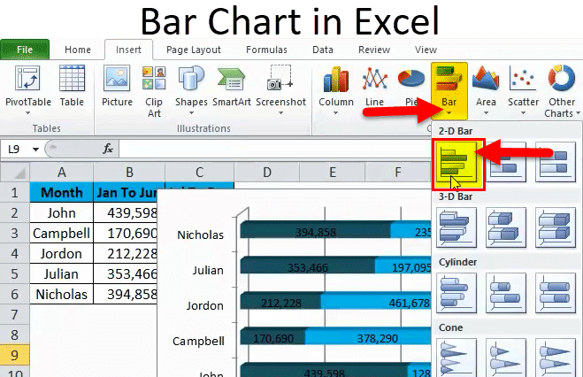This screenshot has height=377, width=583.
Task: Click the Insert Function fx button
Action: tap(108, 149)
